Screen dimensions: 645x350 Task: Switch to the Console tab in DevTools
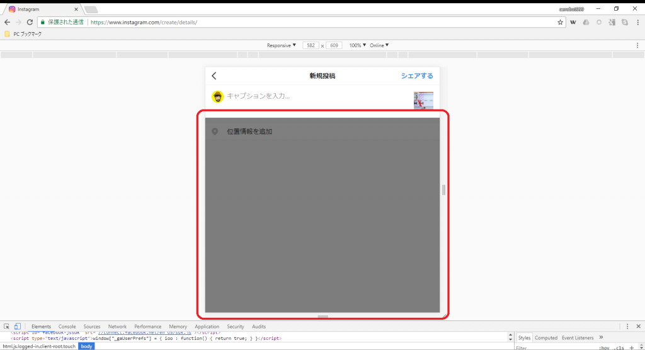[x=67, y=327]
